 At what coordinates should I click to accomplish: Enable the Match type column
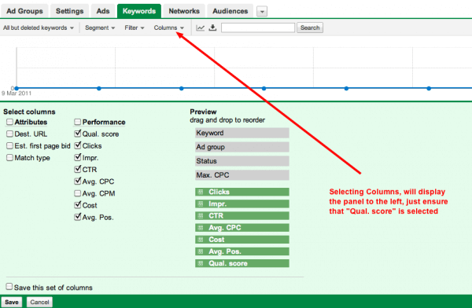[9, 158]
